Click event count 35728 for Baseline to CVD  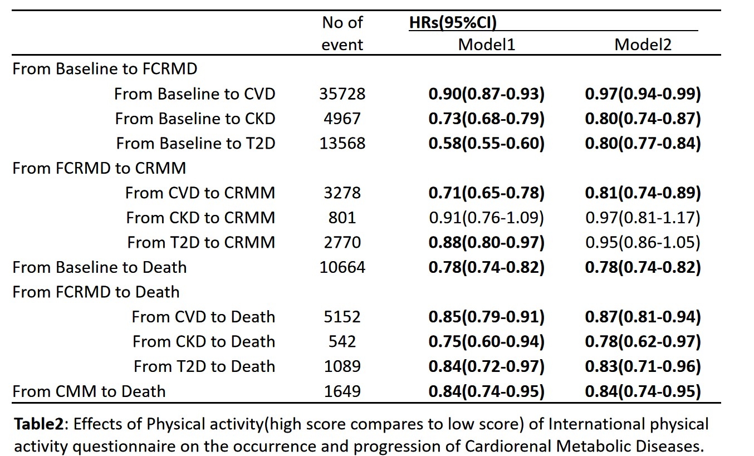pos(342,94)
